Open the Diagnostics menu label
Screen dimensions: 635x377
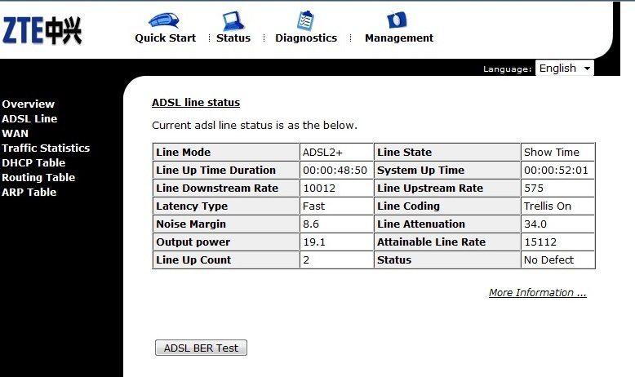306,38
